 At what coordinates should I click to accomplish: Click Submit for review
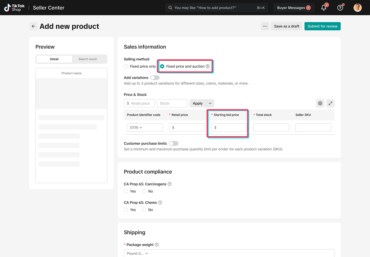322,26
